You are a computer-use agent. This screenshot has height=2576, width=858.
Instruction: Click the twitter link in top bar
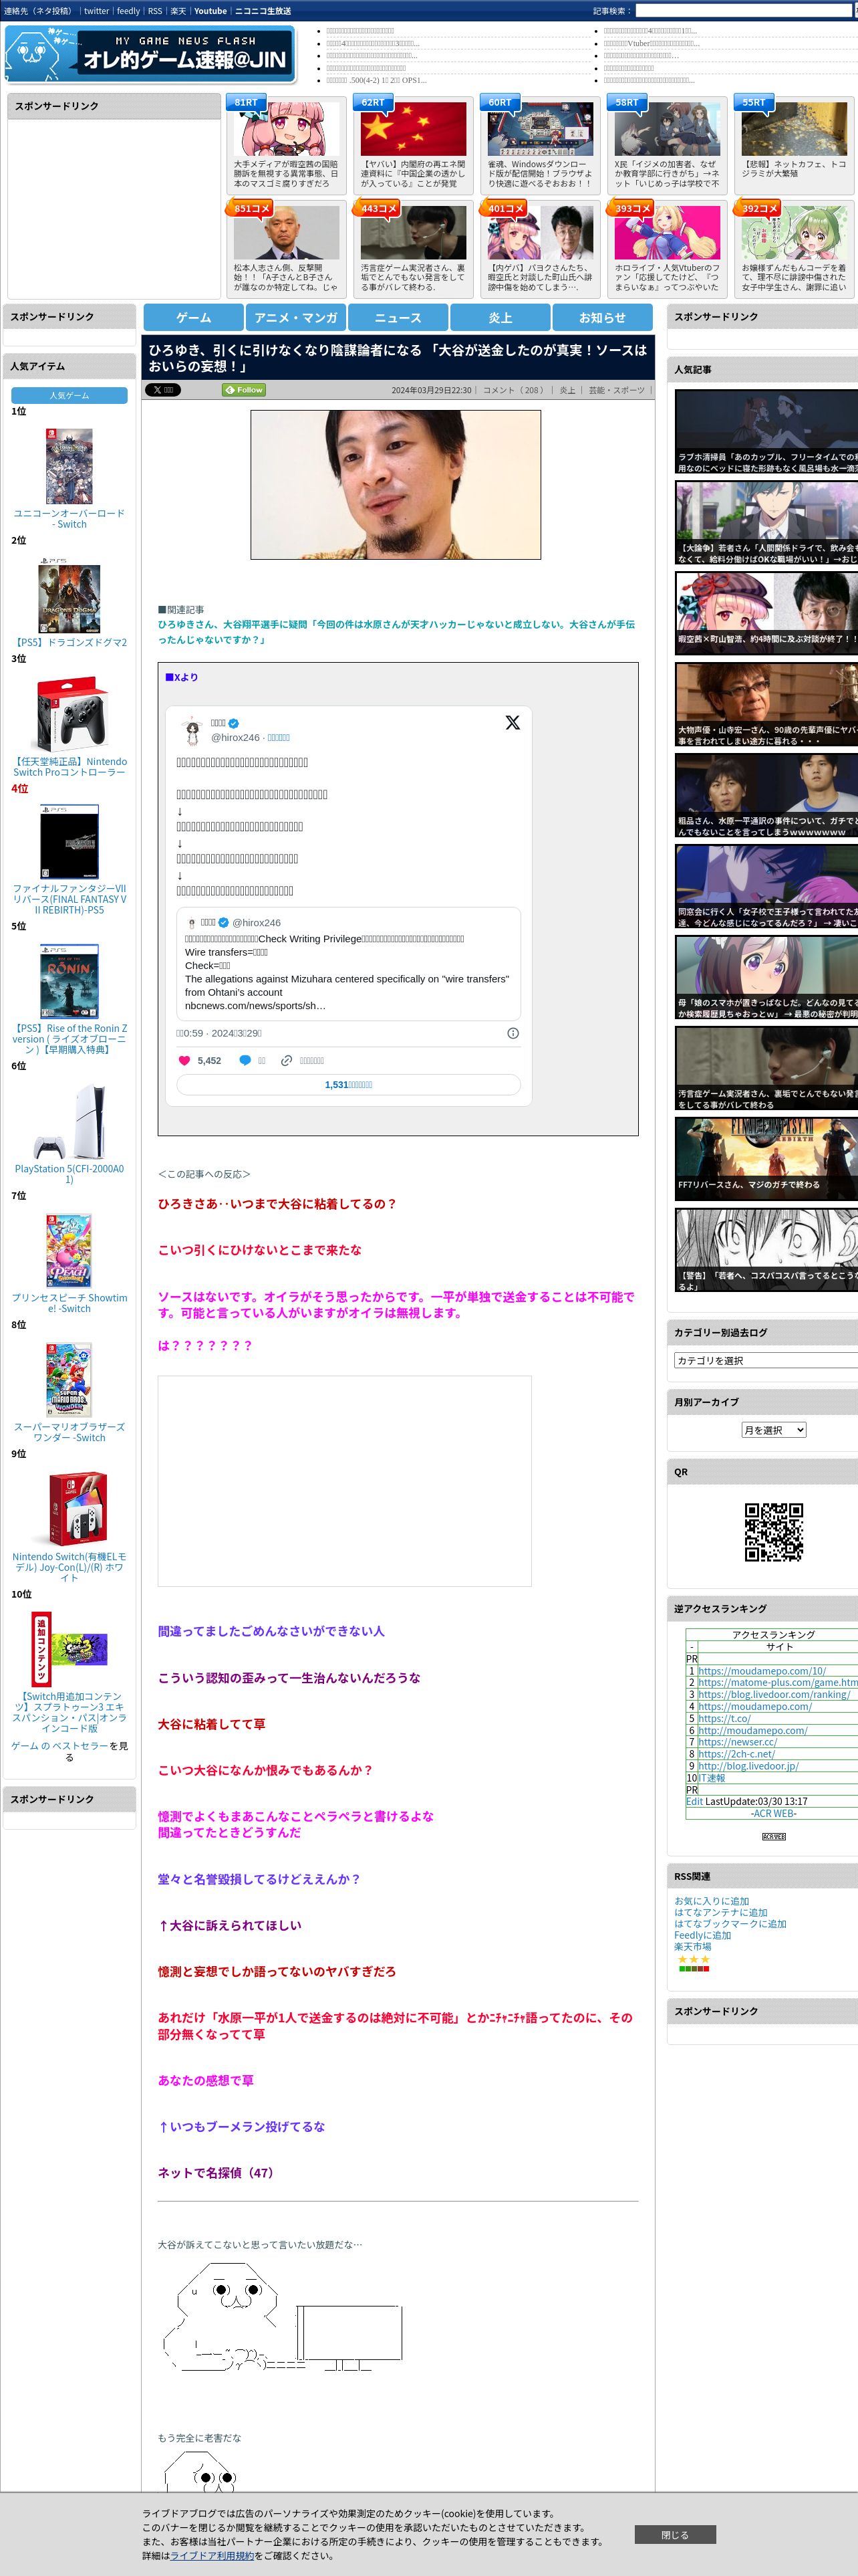click(x=96, y=11)
